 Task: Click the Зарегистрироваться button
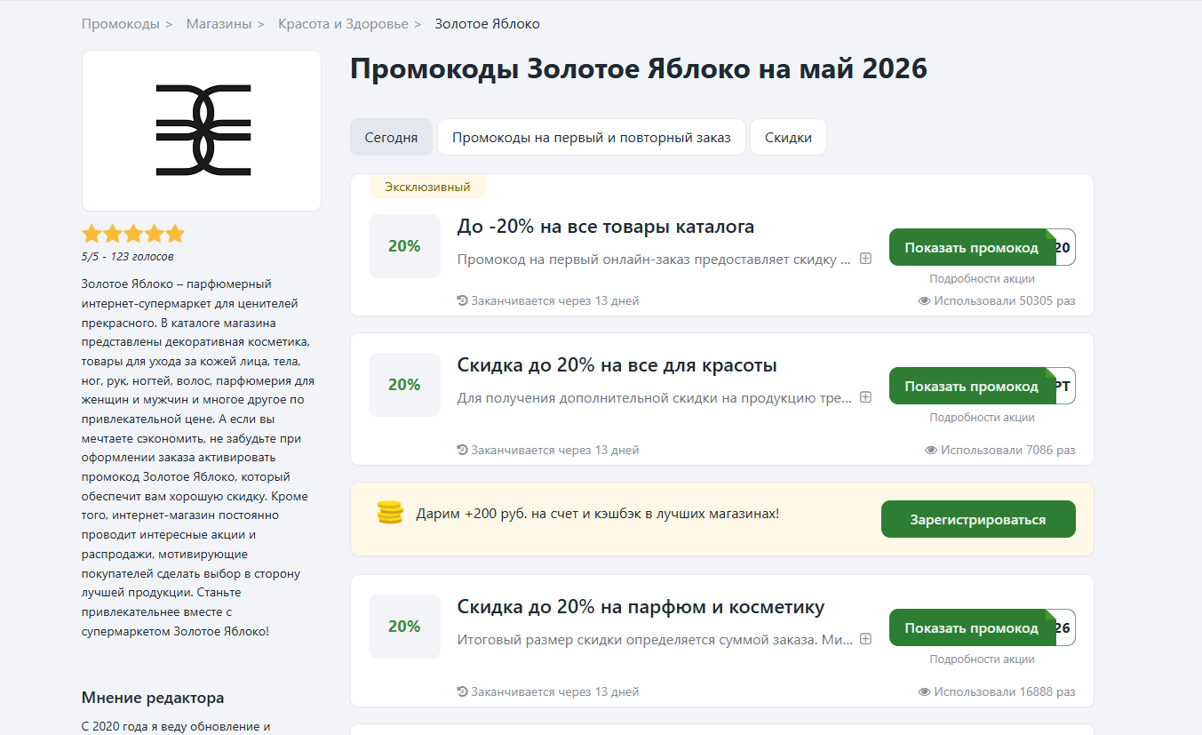click(x=978, y=519)
